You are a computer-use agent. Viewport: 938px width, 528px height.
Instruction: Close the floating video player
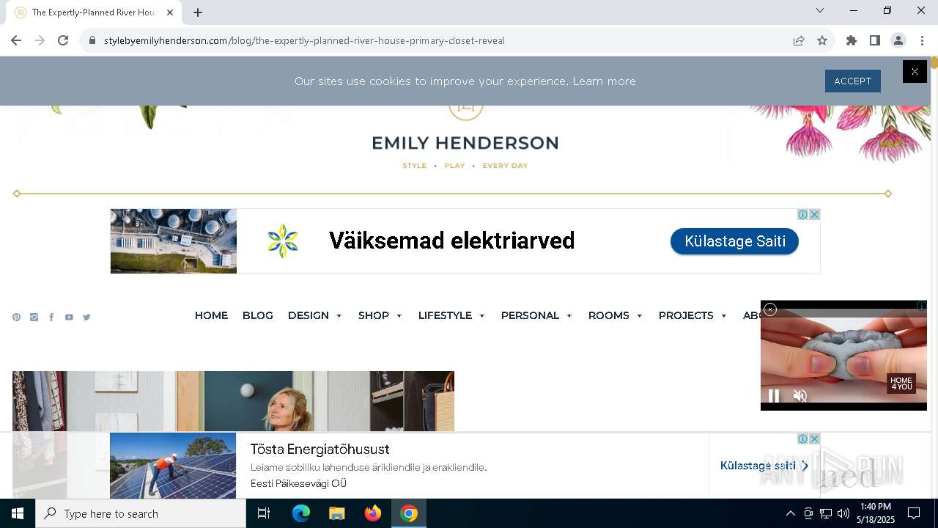point(770,309)
